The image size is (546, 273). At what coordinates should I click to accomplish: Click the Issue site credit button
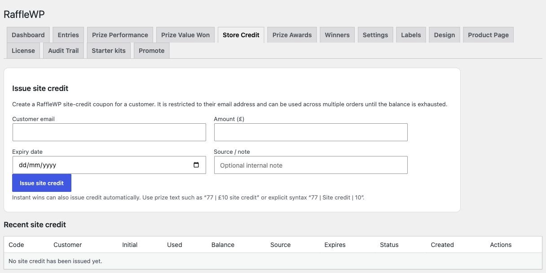point(42,183)
